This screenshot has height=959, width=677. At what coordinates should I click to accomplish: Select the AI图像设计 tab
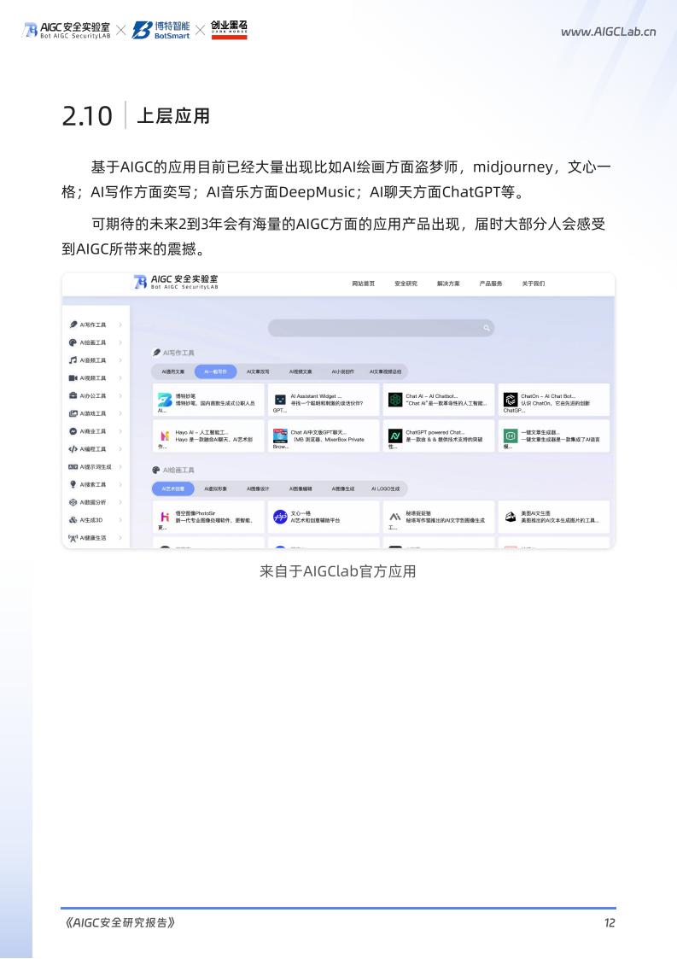258,489
